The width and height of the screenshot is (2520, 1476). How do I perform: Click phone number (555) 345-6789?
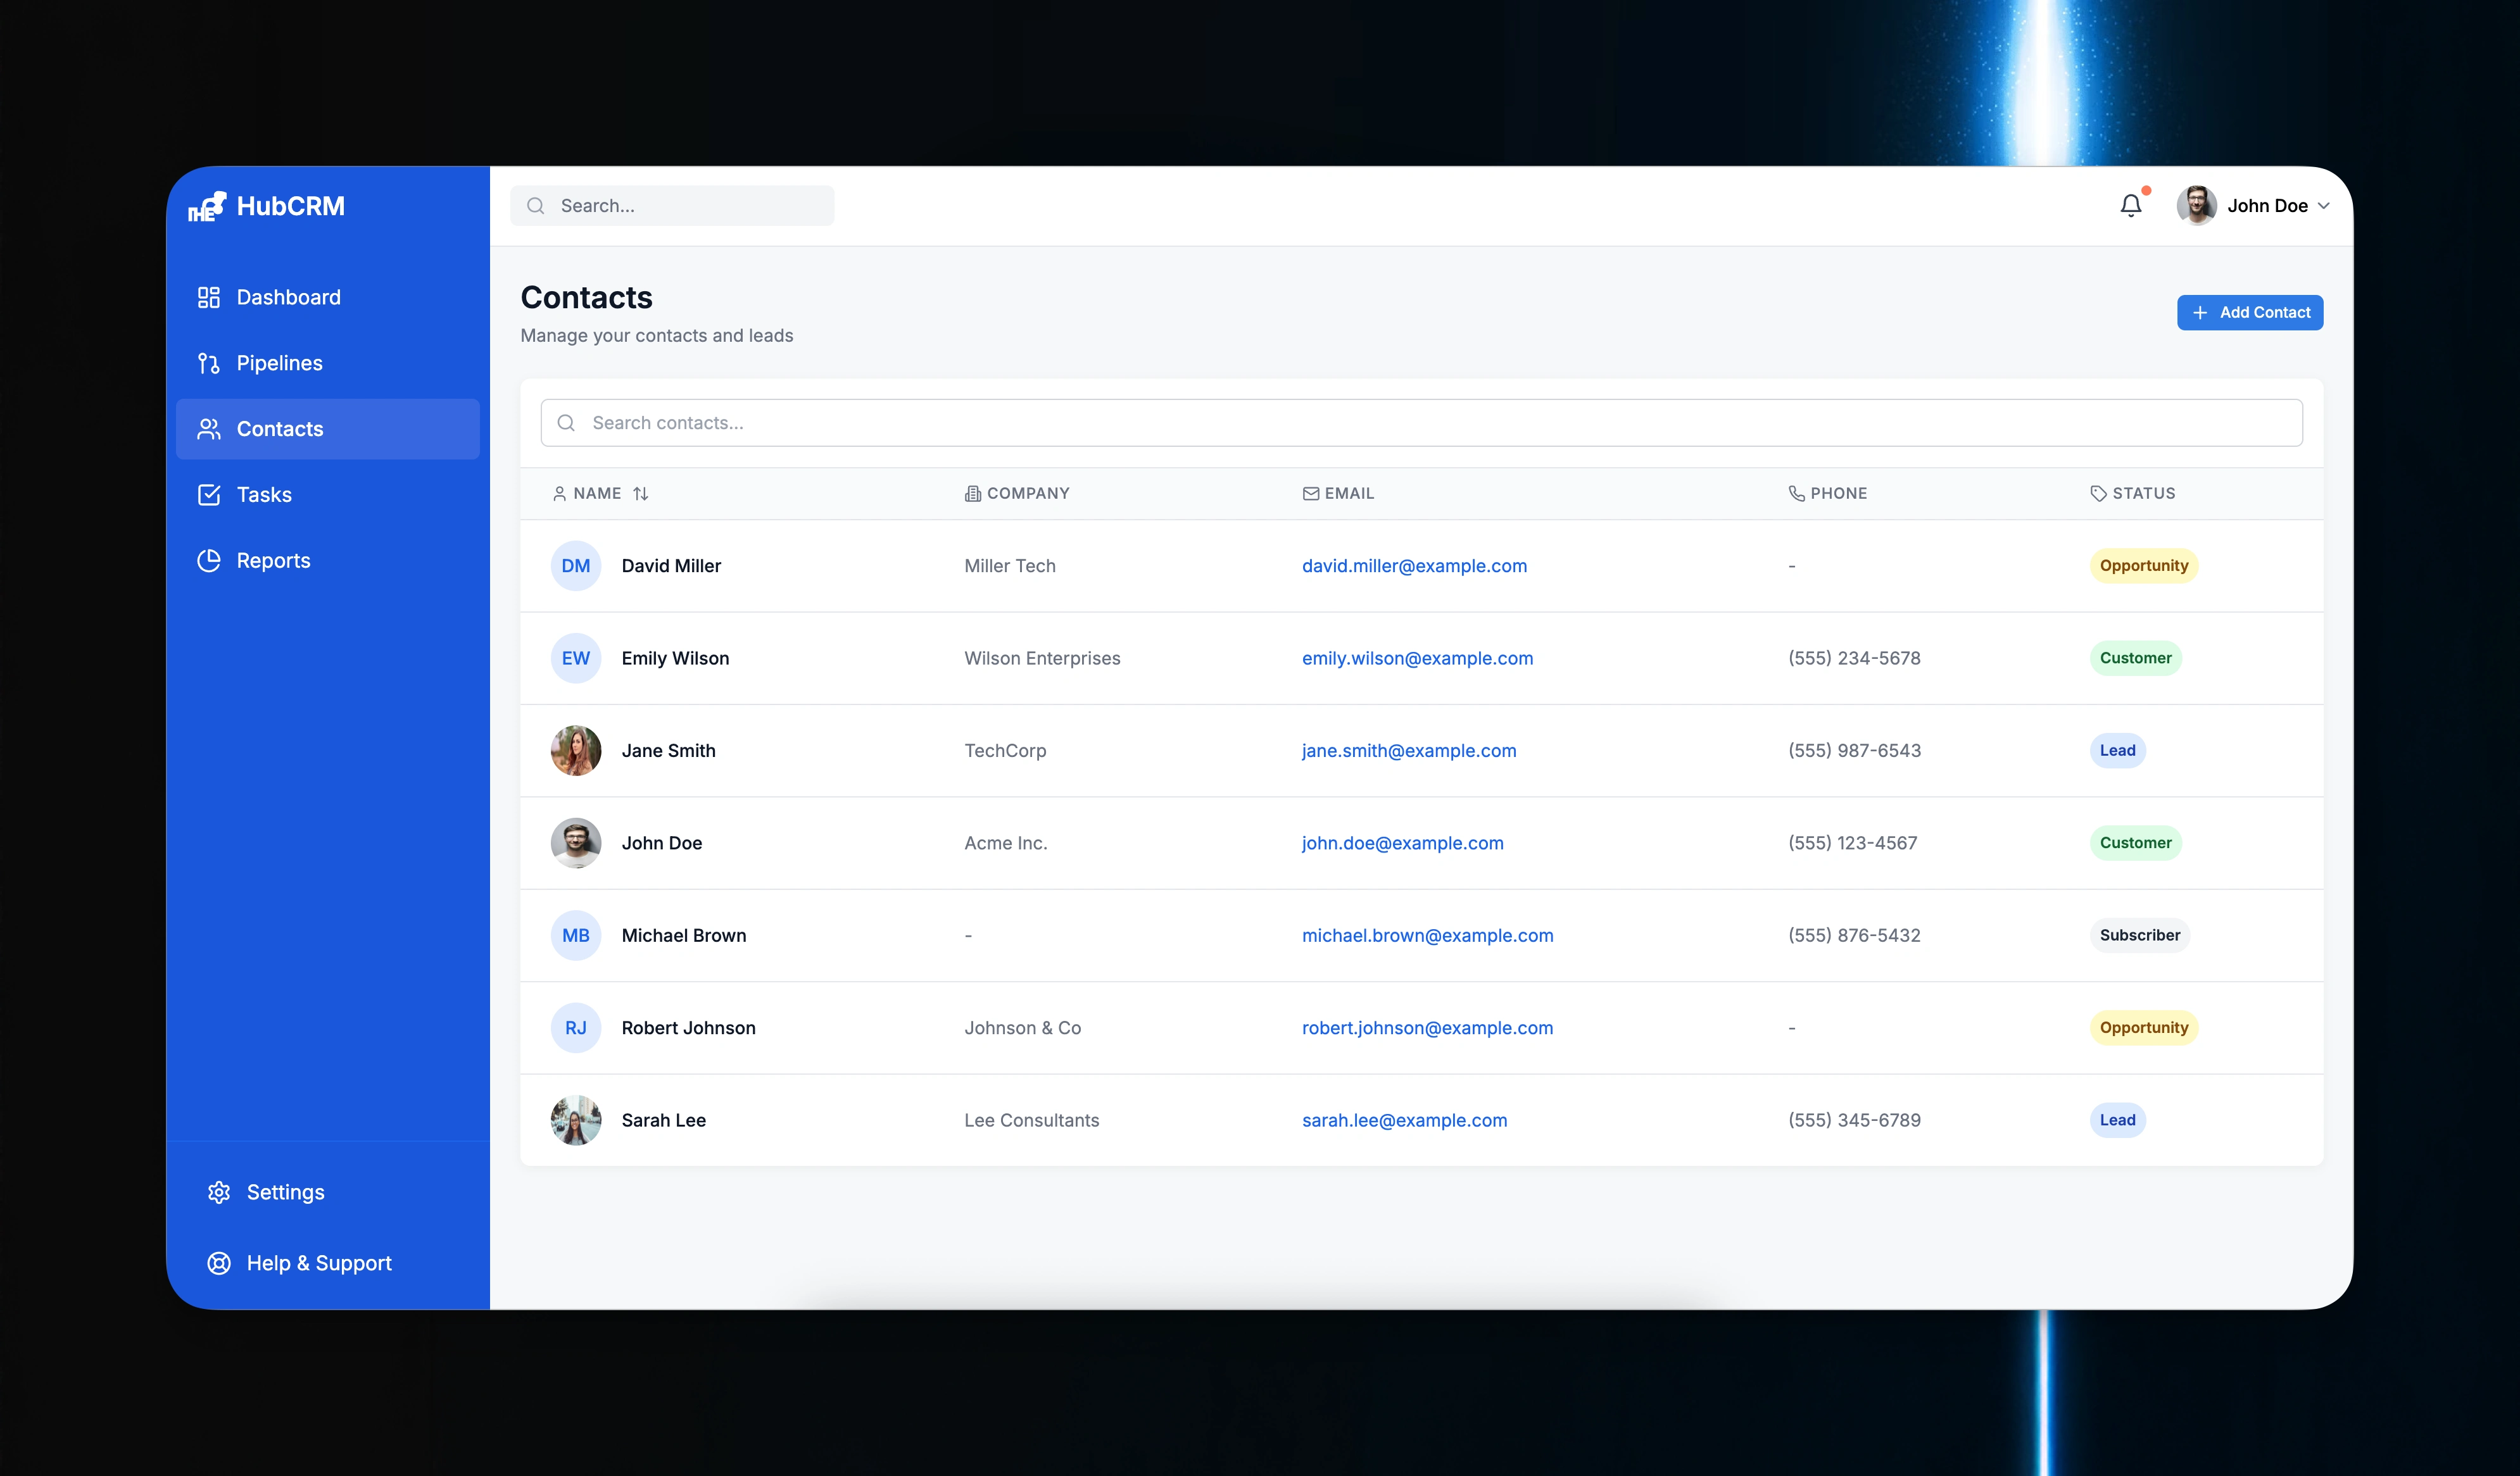(1854, 1120)
